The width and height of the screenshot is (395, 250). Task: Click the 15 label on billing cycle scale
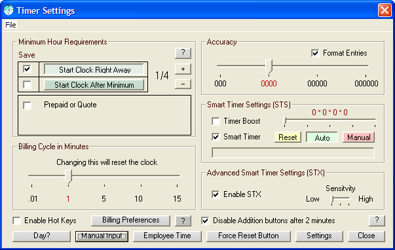[x=177, y=199]
